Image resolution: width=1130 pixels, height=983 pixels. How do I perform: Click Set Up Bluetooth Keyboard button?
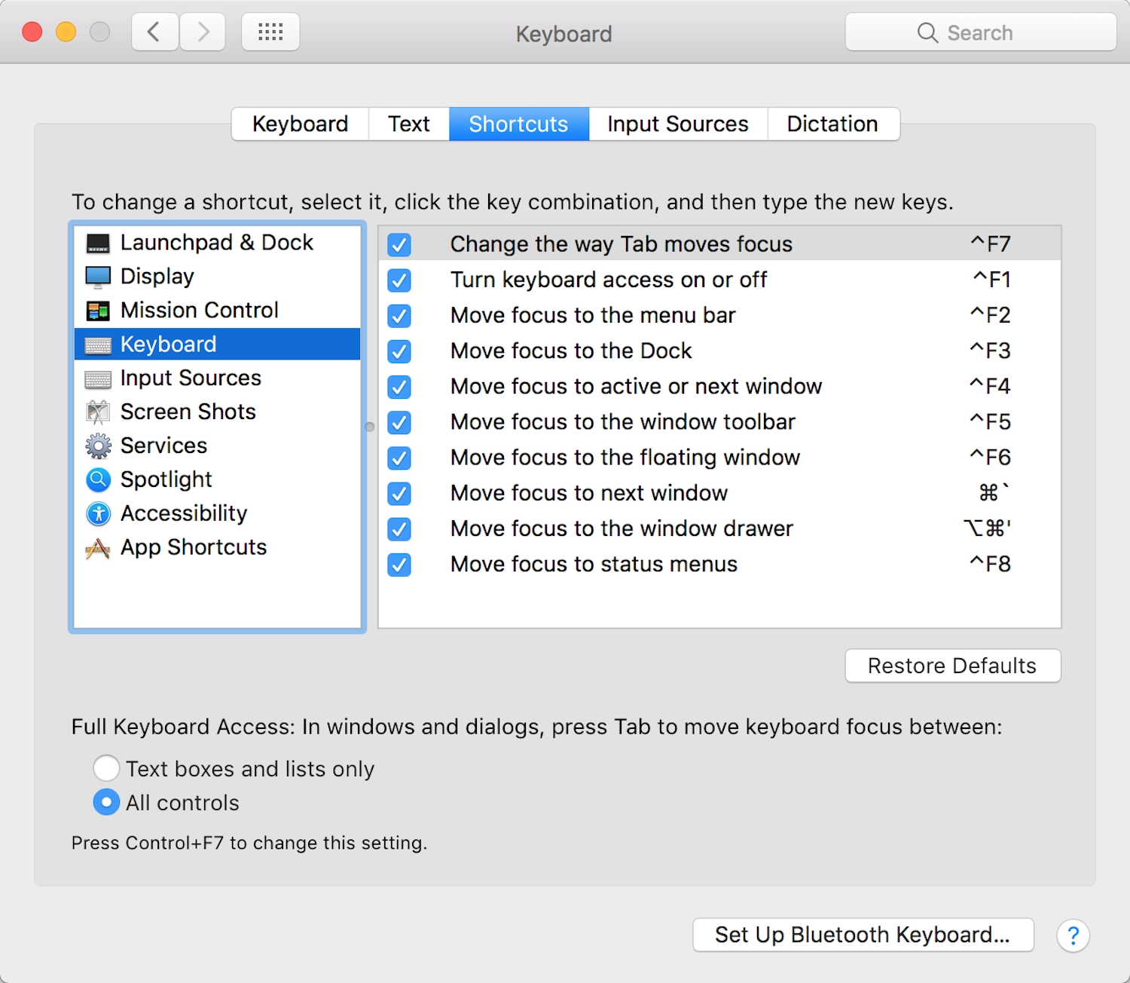pyautogui.click(x=863, y=935)
